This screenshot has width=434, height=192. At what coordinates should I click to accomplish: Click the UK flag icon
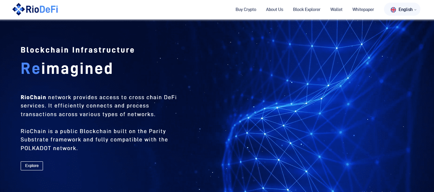point(393,10)
